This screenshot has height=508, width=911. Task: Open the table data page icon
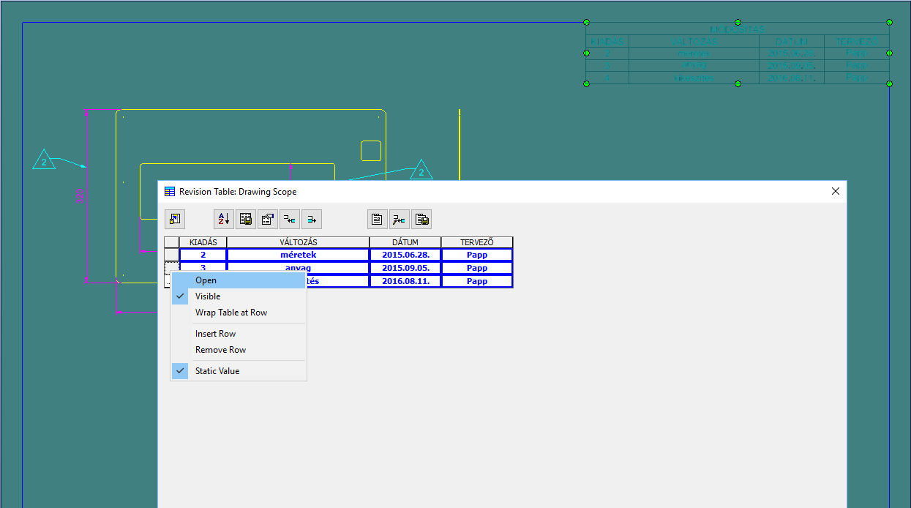[377, 219]
